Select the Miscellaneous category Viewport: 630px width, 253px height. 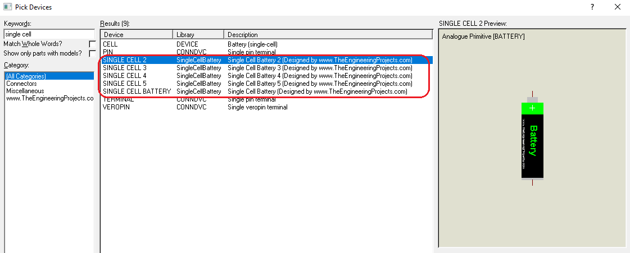click(25, 90)
